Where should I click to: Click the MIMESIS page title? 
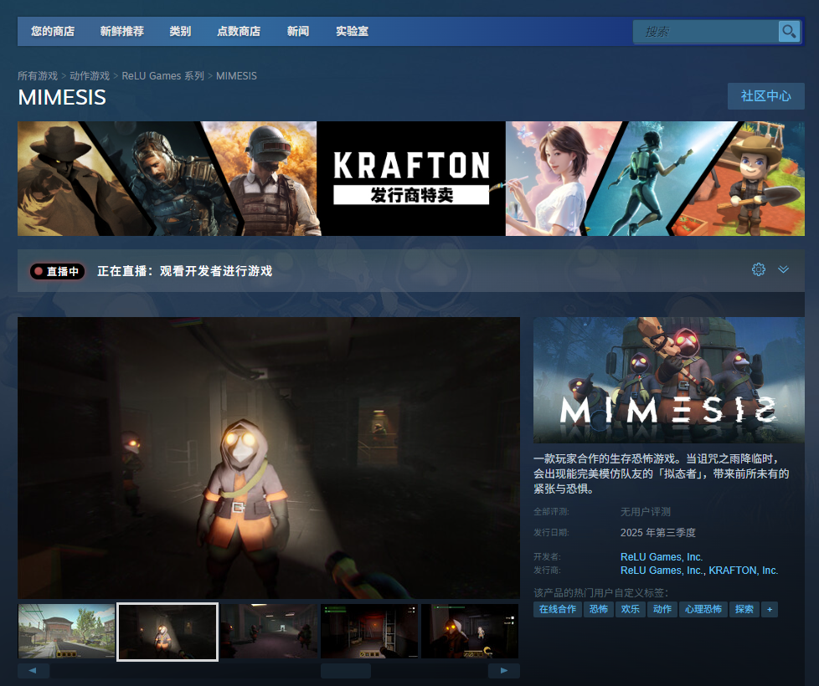coord(62,98)
